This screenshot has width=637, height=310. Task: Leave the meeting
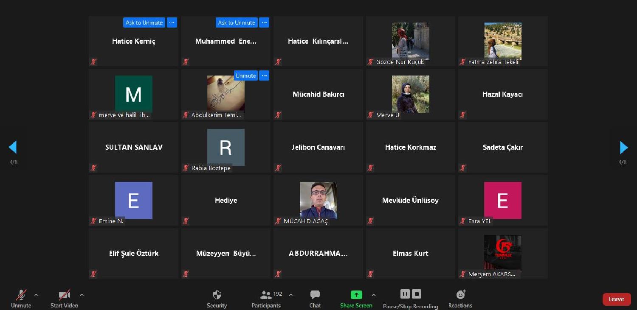coord(616,299)
